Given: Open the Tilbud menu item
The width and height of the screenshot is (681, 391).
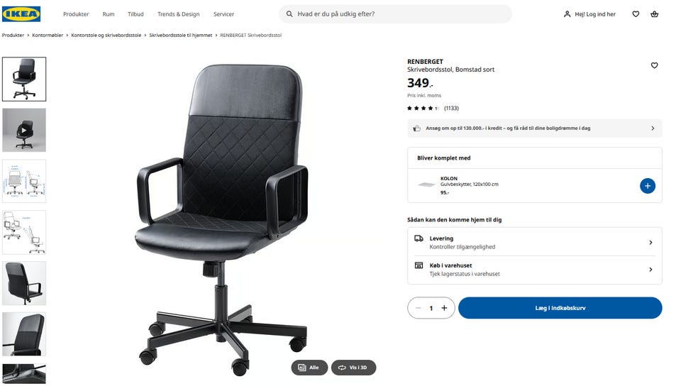Looking at the screenshot, I should 135,14.
